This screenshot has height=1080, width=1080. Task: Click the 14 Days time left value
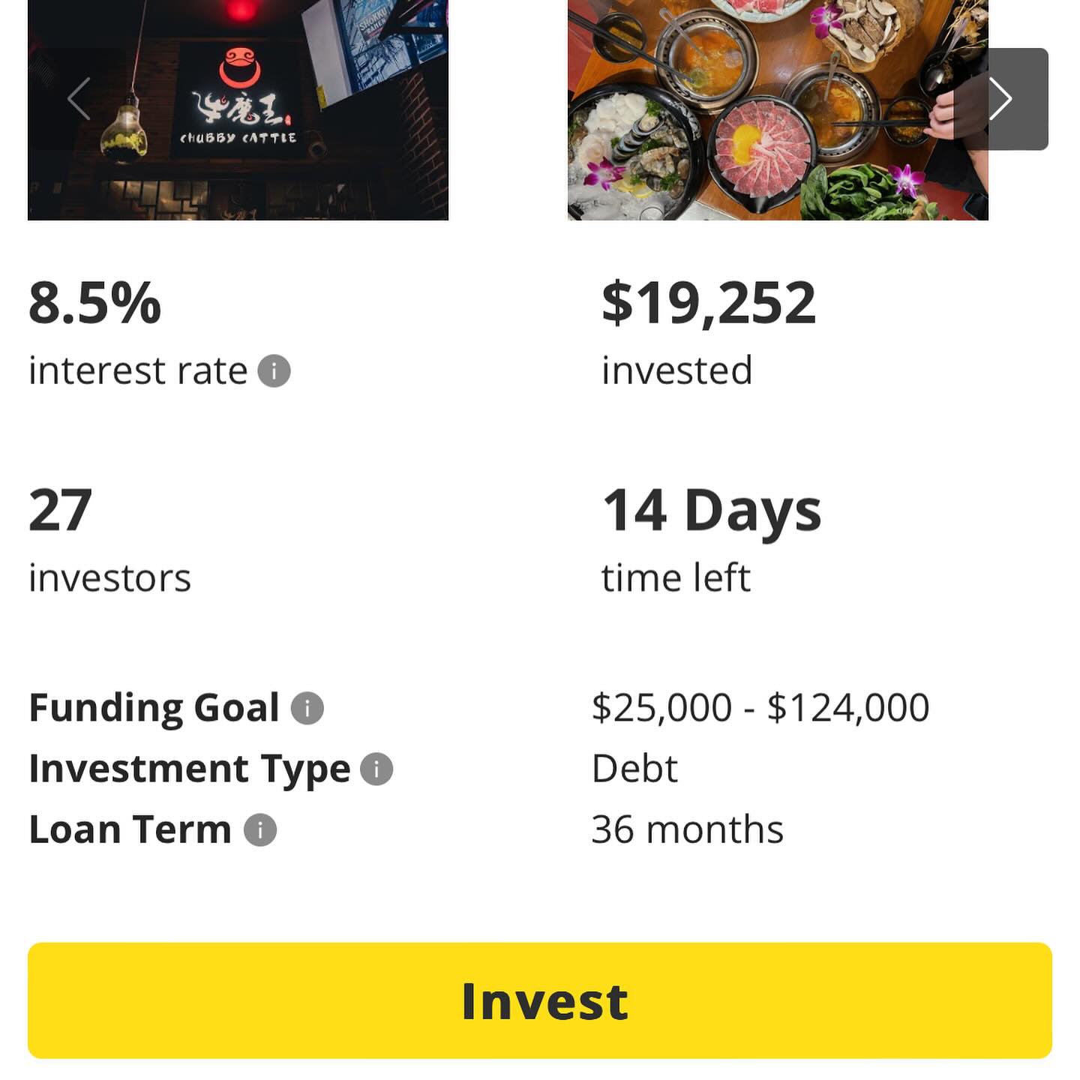pyautogui.click(x=712, y=511)
